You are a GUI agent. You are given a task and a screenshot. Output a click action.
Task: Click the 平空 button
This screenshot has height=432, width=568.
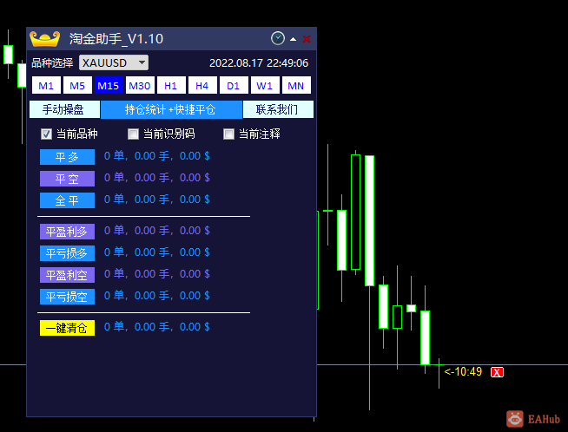click(x=67, y=179)
